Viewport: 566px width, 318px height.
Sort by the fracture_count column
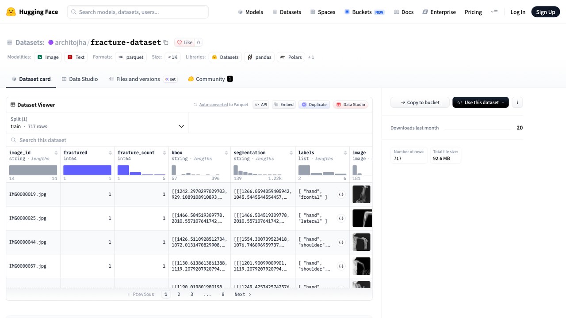point(164,153)
